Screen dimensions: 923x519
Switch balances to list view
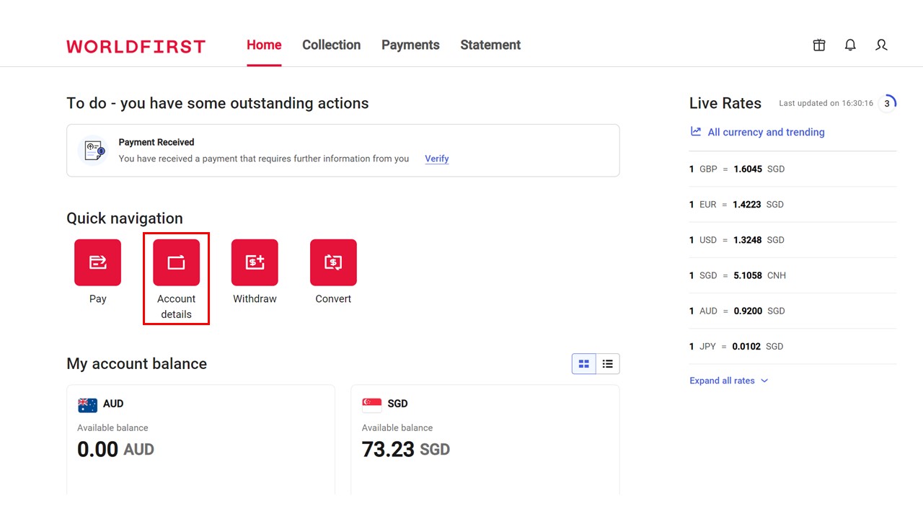pos(608,364)
